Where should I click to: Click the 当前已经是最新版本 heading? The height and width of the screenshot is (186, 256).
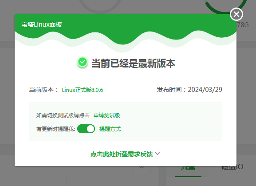(133, 63)
